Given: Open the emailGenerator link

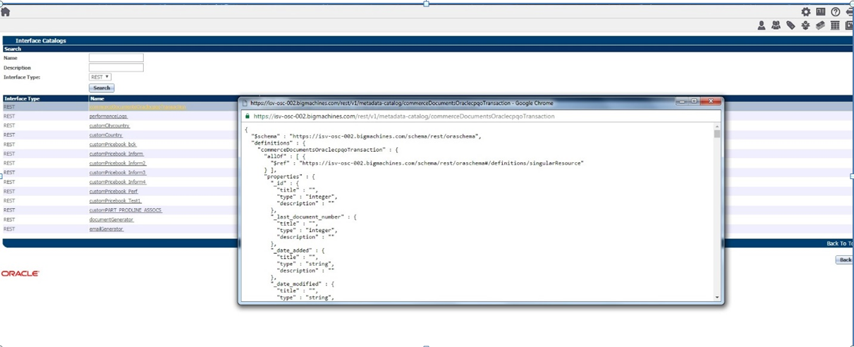Looking at the screenshot, I should (106, 229).
